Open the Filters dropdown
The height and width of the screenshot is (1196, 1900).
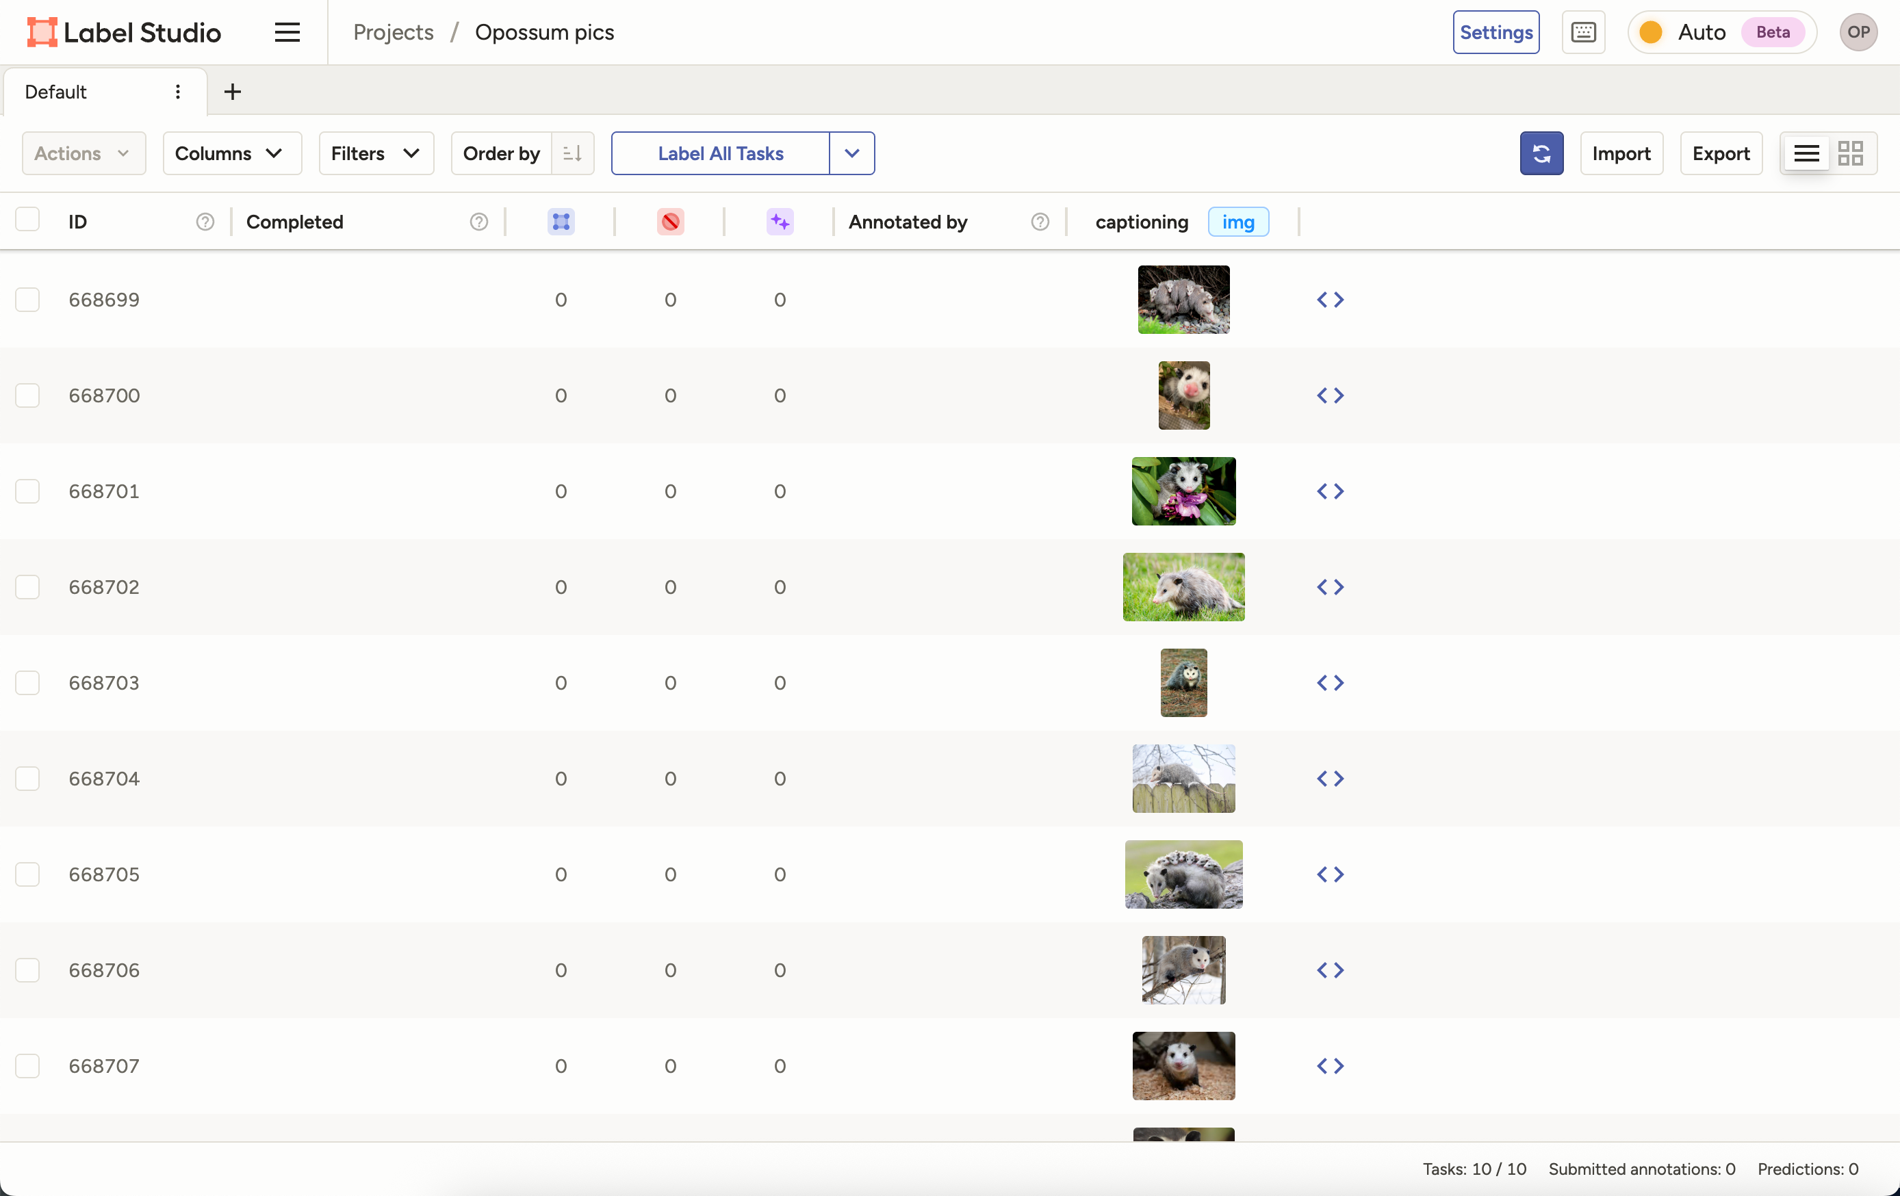coord(376,153)
